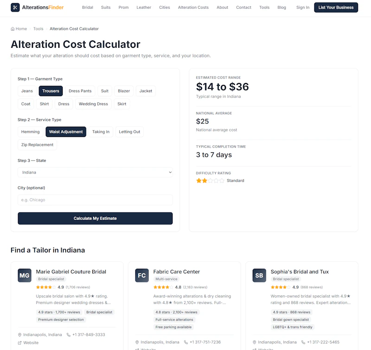
Task: Open About navigation item
Action: [223, 7]
